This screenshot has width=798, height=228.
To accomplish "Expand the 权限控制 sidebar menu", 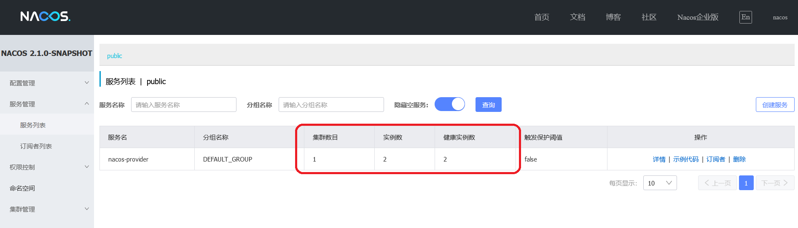I will pyautogui.click(x=47, y=167).
